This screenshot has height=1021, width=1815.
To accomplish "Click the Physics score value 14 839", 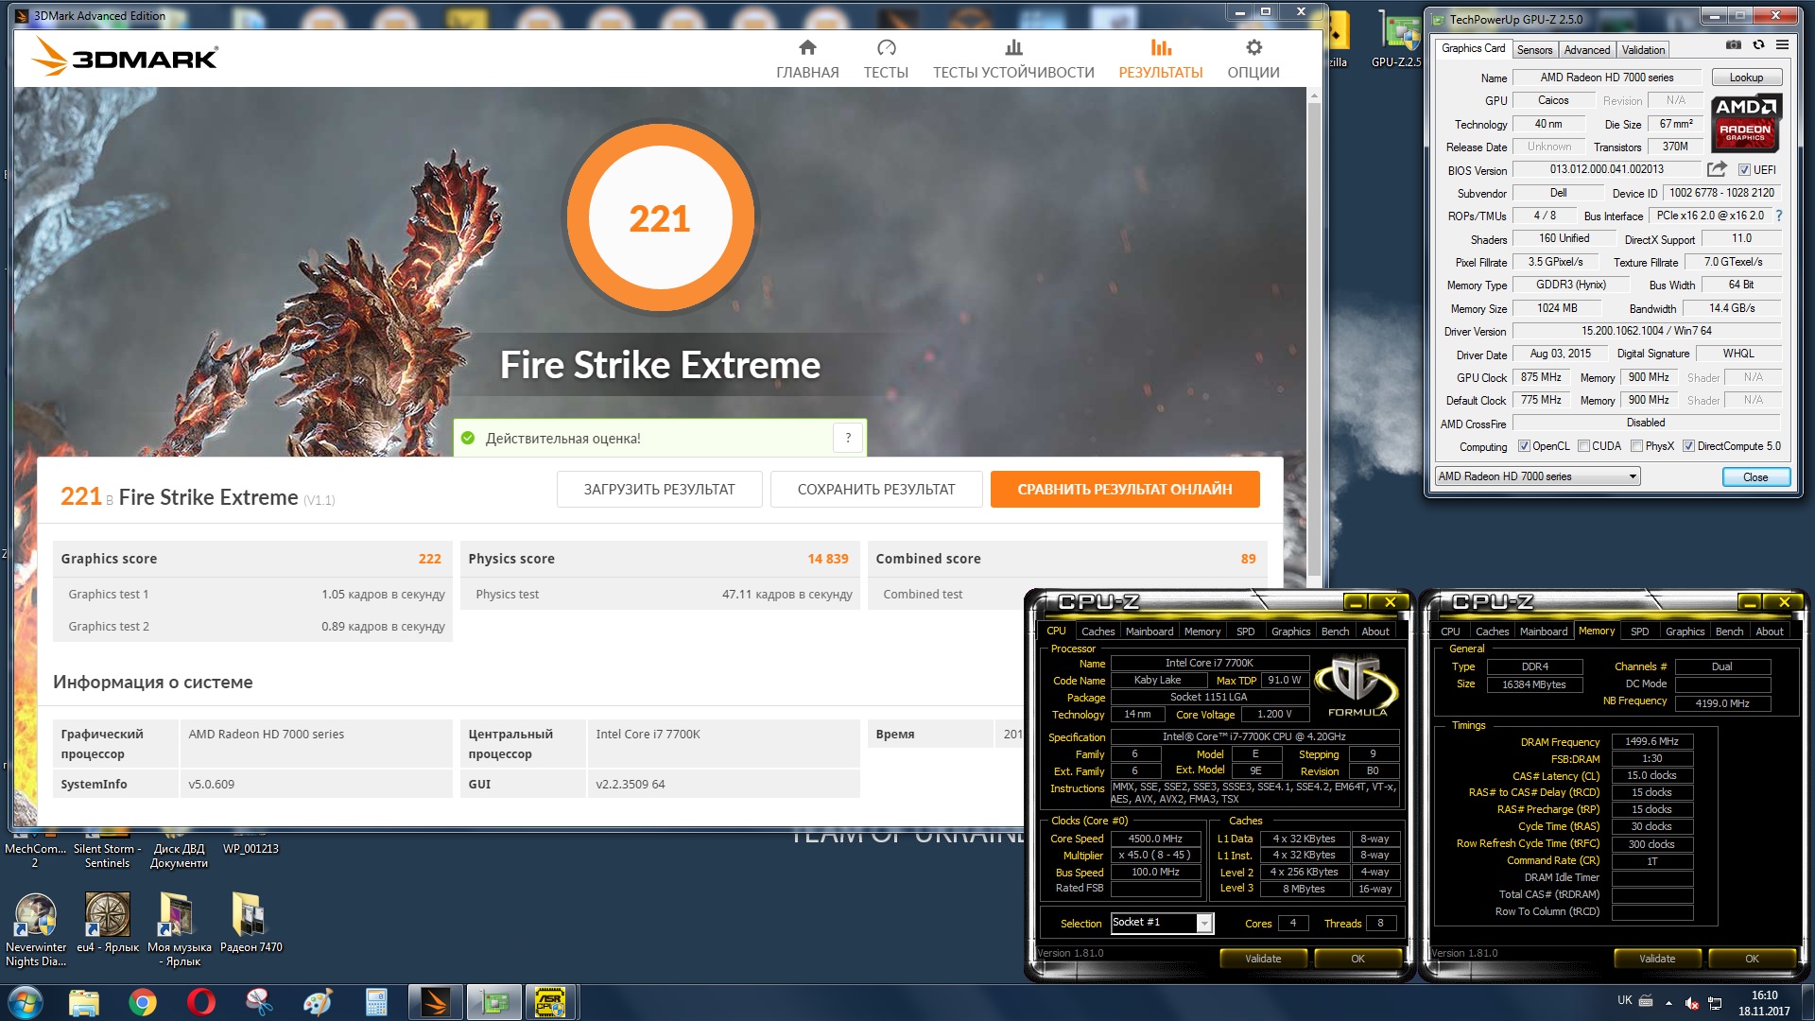I will click(x=827, y=559).
